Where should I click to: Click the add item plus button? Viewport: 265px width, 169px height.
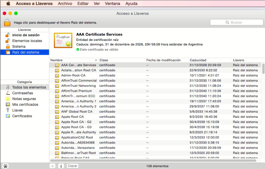click(53, 166)
